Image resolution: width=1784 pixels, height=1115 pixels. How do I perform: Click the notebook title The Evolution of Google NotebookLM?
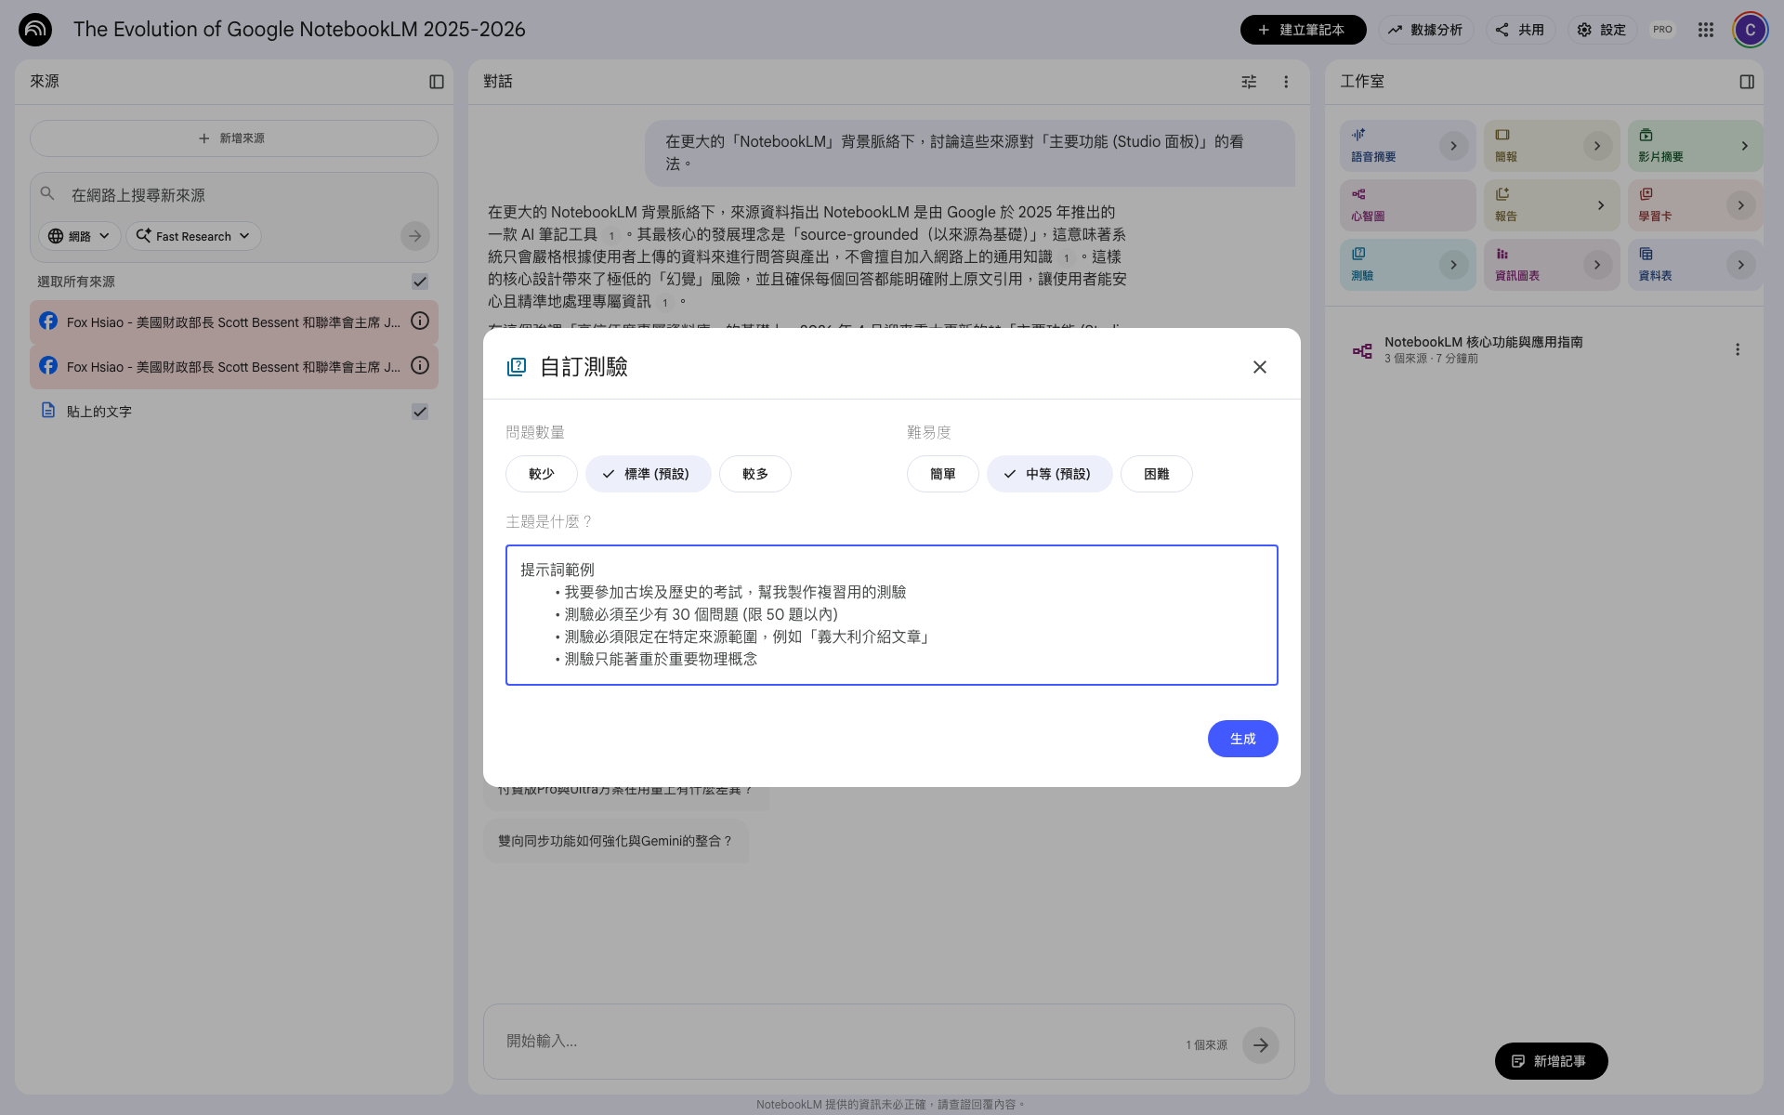299,30
